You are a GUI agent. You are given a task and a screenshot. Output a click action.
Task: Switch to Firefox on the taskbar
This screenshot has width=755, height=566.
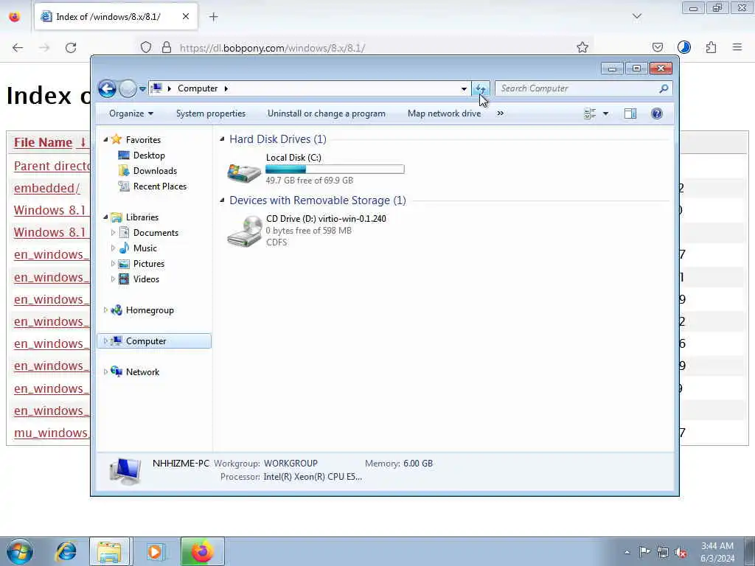202,551
